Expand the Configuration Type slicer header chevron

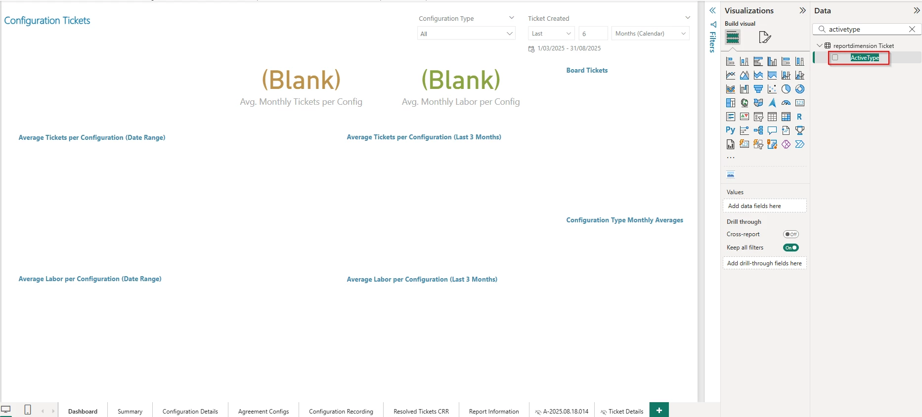coord(512,18)
